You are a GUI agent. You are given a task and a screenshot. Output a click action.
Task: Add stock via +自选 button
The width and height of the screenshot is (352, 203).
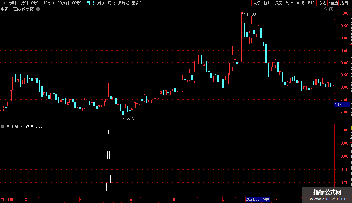(x=333, y=3)
